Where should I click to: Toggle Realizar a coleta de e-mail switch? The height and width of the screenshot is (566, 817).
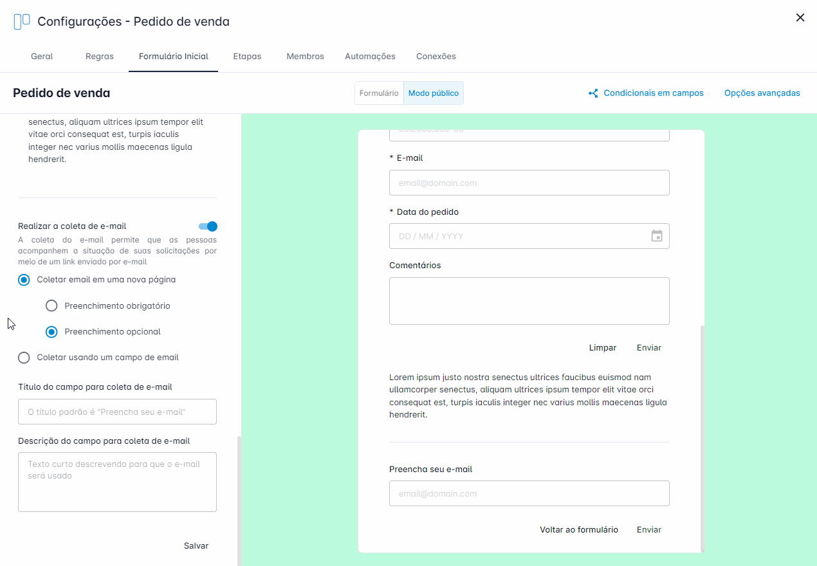coord(208,226)
